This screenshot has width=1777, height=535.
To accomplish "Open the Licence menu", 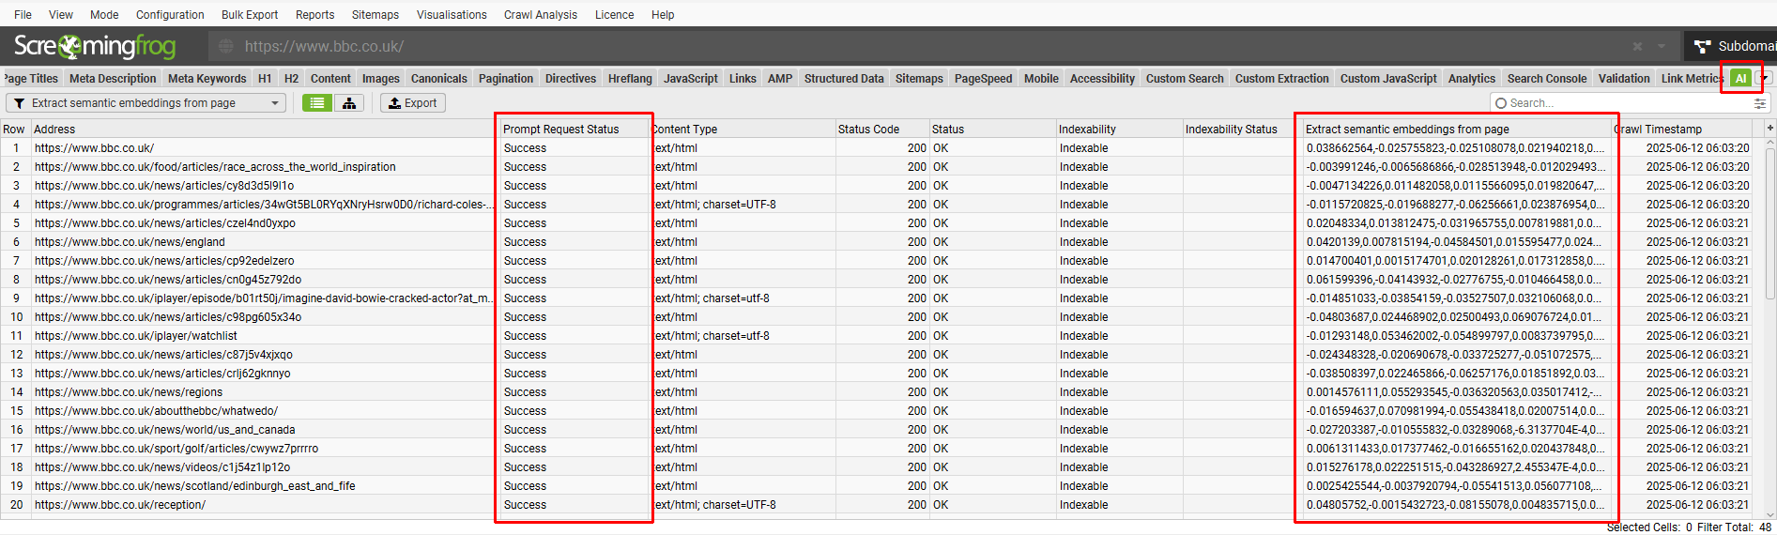I will [614, 15].
